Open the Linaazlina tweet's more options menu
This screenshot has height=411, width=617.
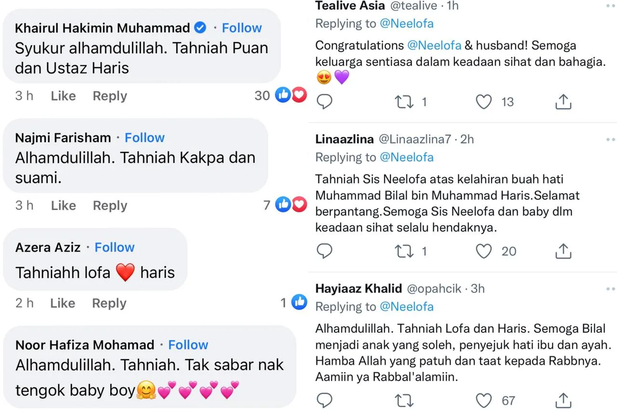611,139
